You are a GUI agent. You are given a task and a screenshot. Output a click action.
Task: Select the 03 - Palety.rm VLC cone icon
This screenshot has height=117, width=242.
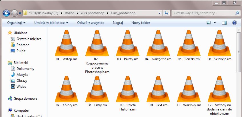127,43
